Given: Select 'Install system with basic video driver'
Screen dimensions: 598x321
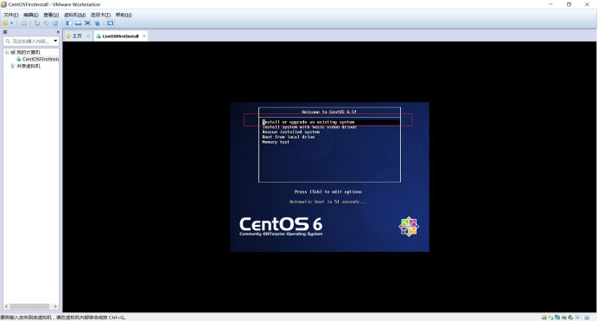Looking at the screenshot, I should pos(309,127).
